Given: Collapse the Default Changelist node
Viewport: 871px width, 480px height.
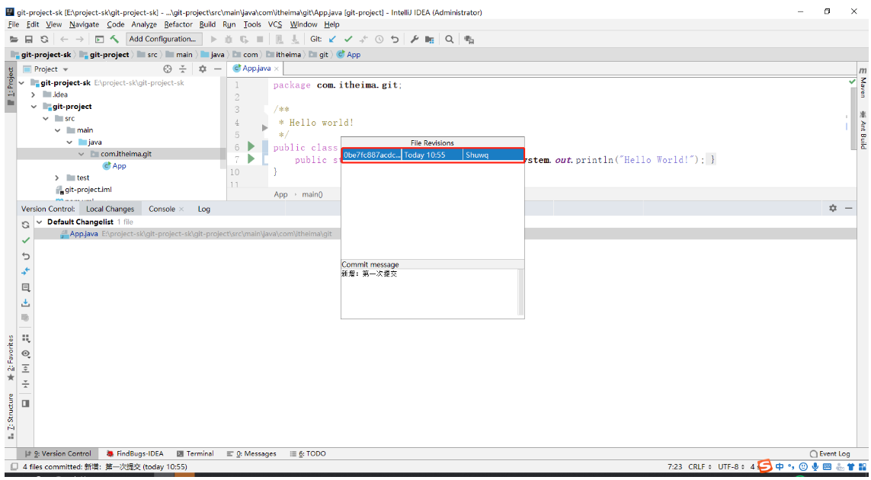Looking at the screenshot, I should coord(39,222).
